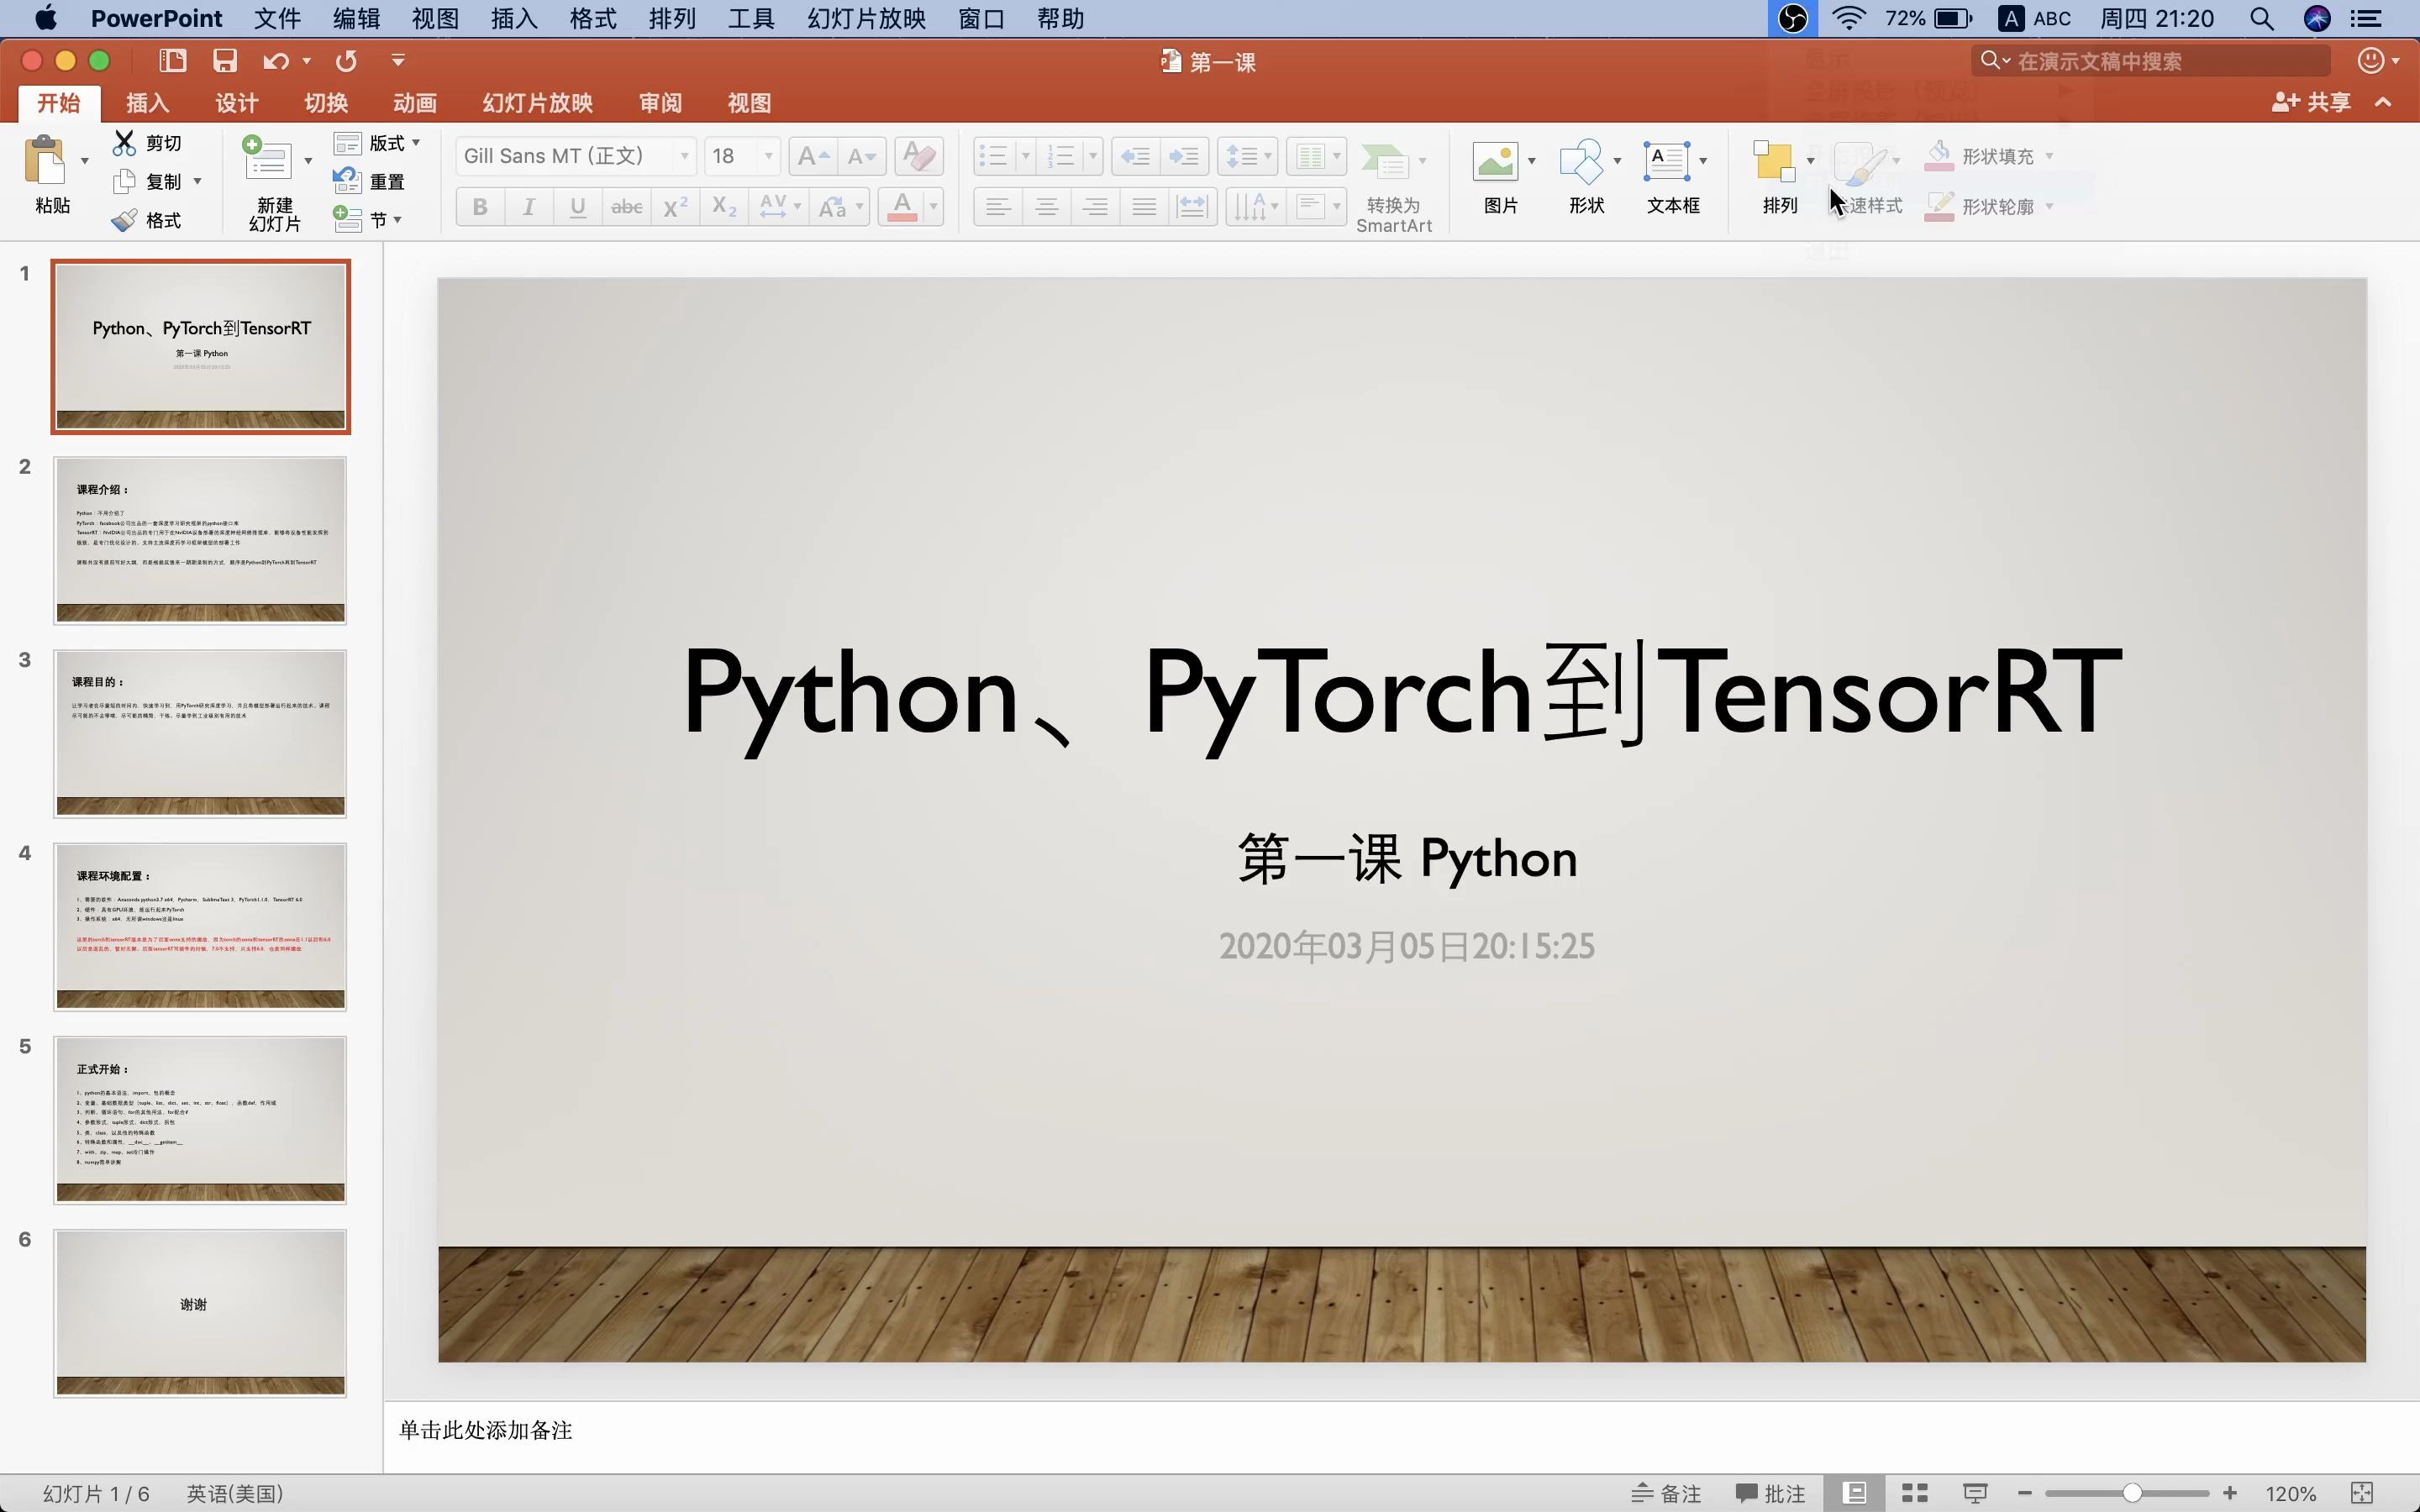This screenshot has height=1512, width=2420.
Task: Switch to slide sorter view icon
Action: (x=1914, y=1493)
